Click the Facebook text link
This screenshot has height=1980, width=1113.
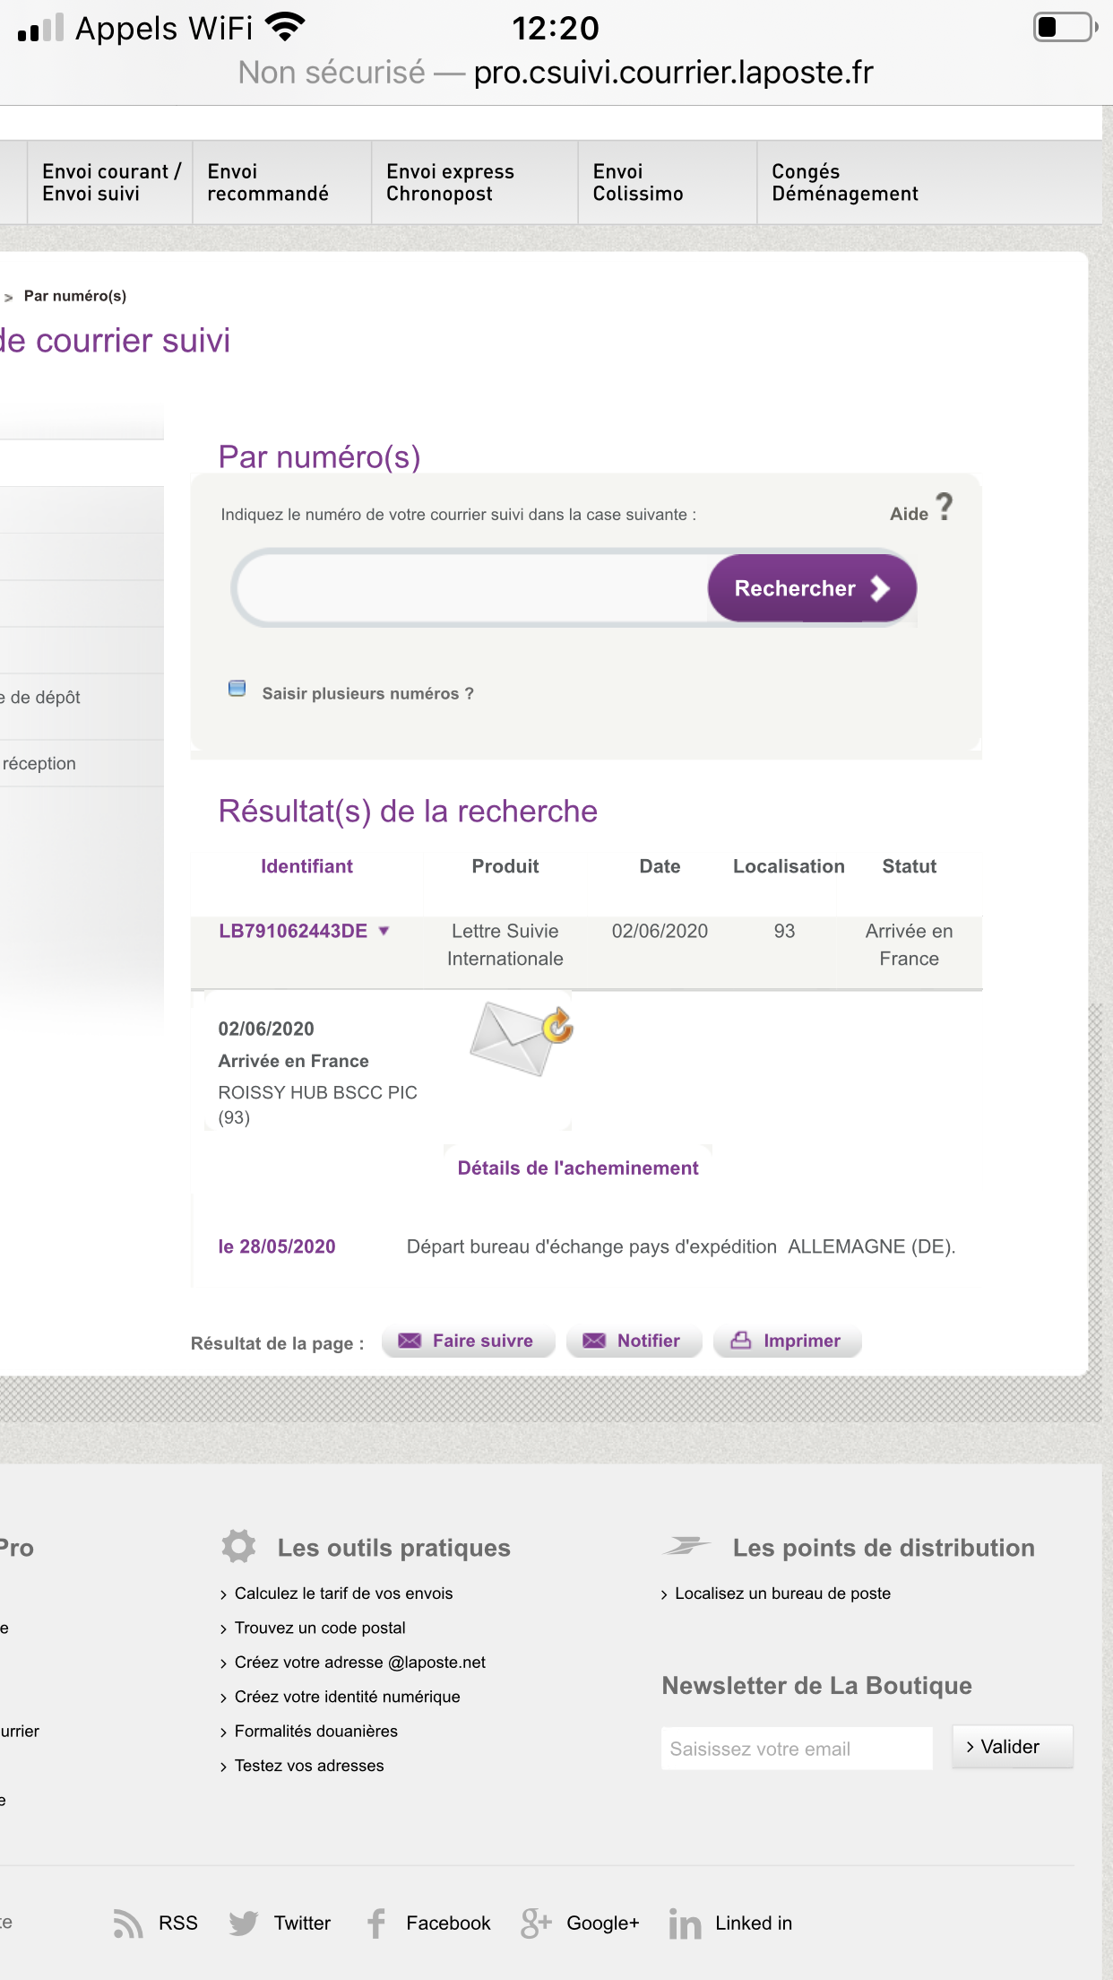coord(448,1924)
